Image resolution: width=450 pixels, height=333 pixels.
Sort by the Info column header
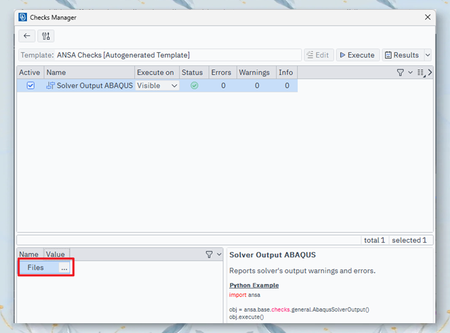[287, 73]
